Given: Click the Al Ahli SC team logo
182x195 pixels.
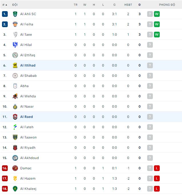Looking at the screenshot, I should pos(15,14).
